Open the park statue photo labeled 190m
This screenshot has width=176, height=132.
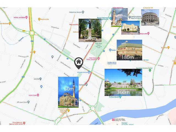click(x=90, y=30)
